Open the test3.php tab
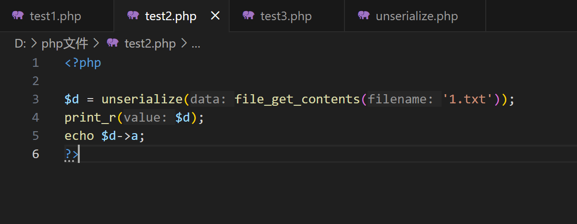577x224 pixels. coord(287,16)
